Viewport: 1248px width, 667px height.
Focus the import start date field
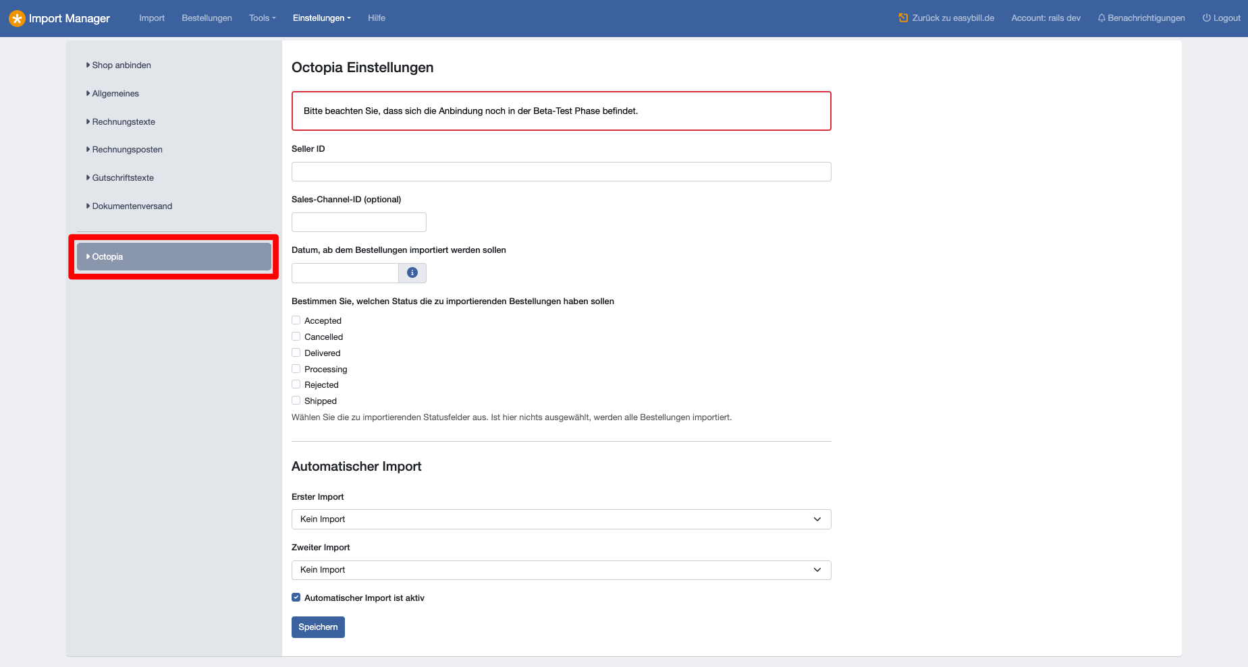(345, 273)
